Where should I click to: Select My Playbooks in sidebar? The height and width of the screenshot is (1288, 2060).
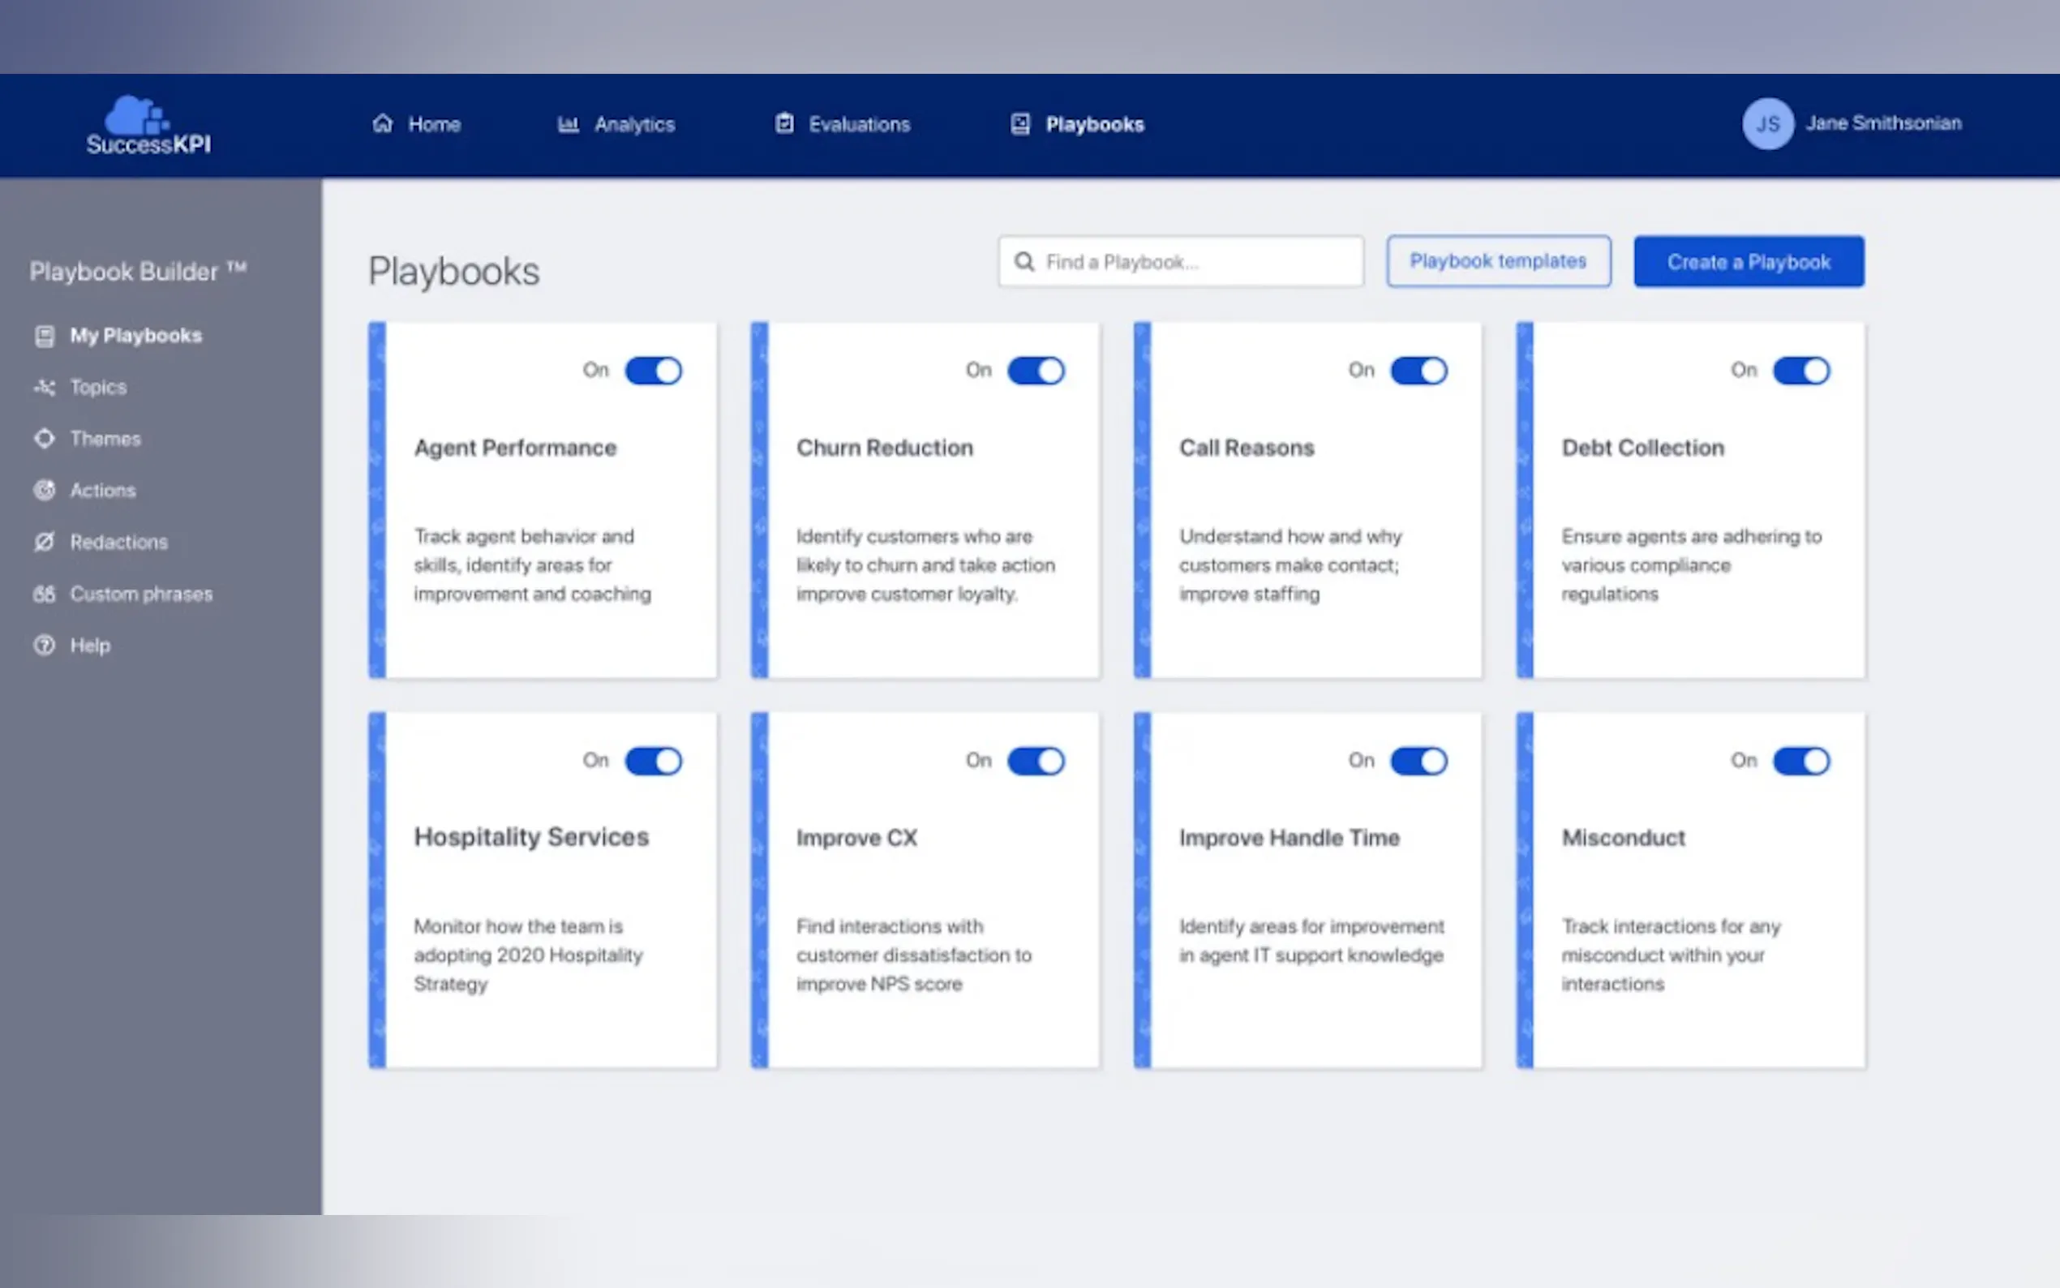click(x=135, y=336)
